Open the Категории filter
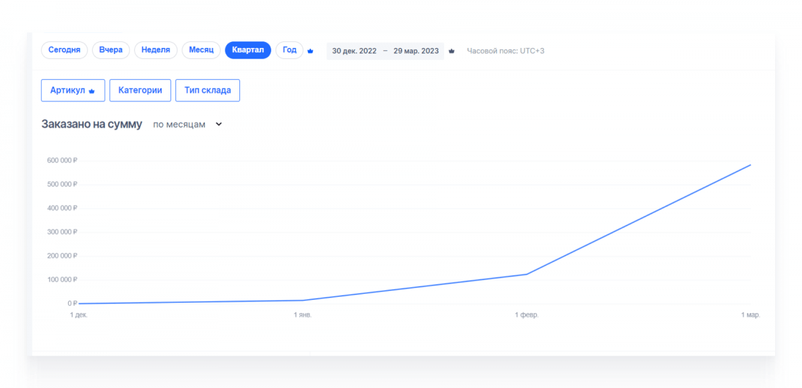 tap(140, 90)
